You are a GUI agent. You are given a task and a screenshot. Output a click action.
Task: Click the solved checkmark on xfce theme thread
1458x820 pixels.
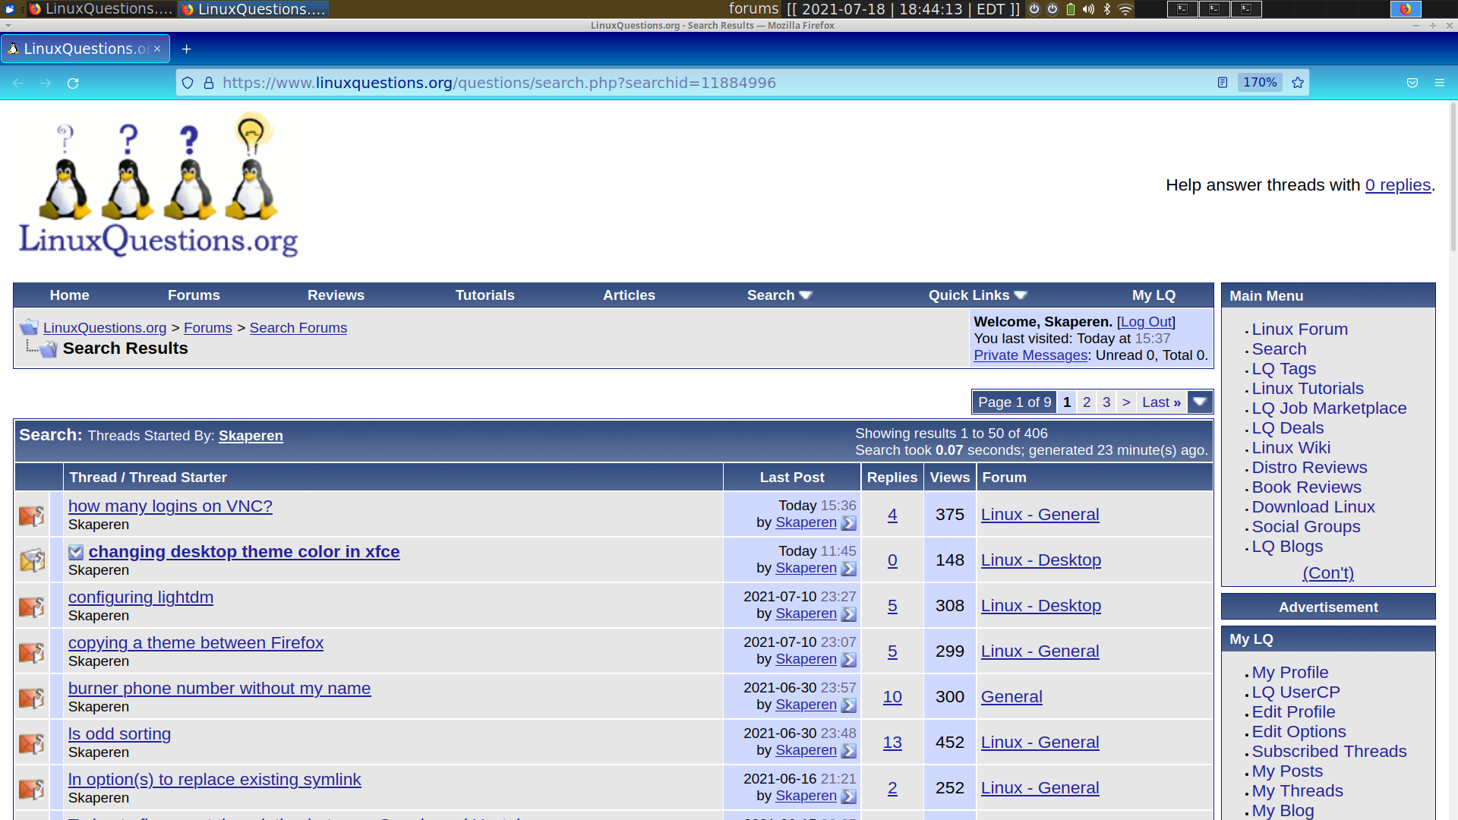76,552
